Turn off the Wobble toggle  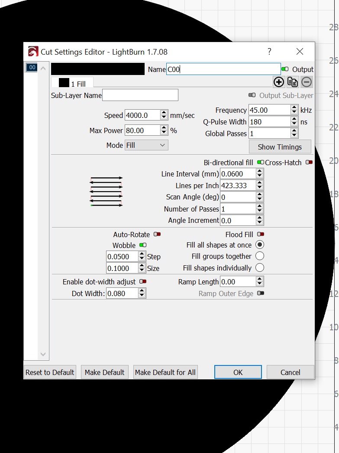coord(143,245)
